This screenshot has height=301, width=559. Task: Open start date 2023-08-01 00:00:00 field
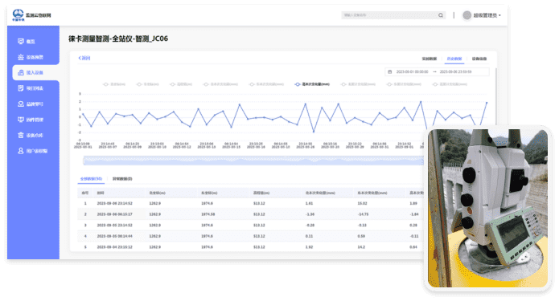(412, 72)
